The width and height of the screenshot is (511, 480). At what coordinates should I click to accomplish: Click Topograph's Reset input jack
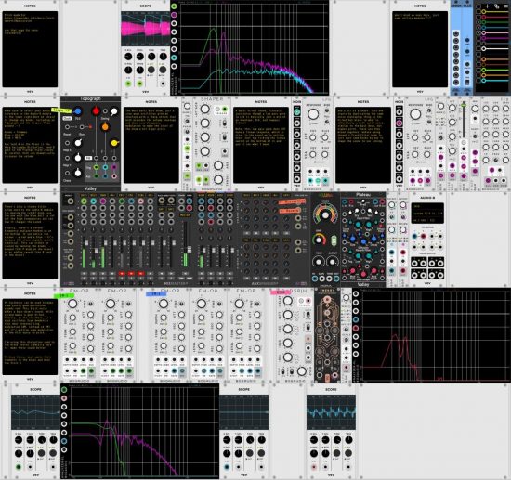pos(67,127)
